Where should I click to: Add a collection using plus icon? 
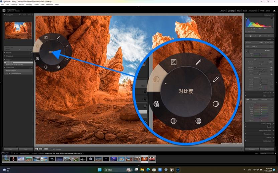(31, 67)
